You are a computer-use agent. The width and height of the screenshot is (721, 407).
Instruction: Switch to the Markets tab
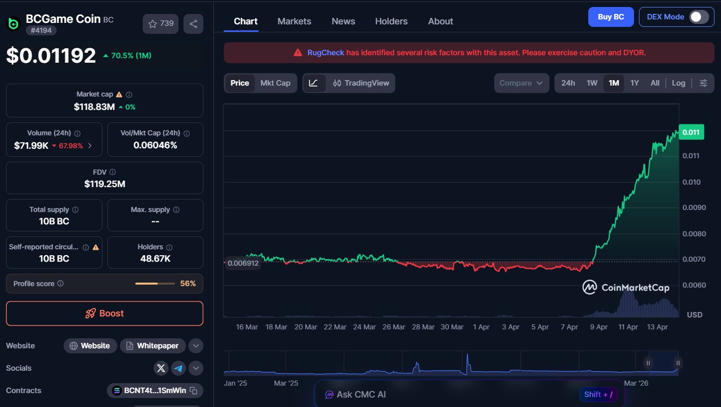click(294, 21)
